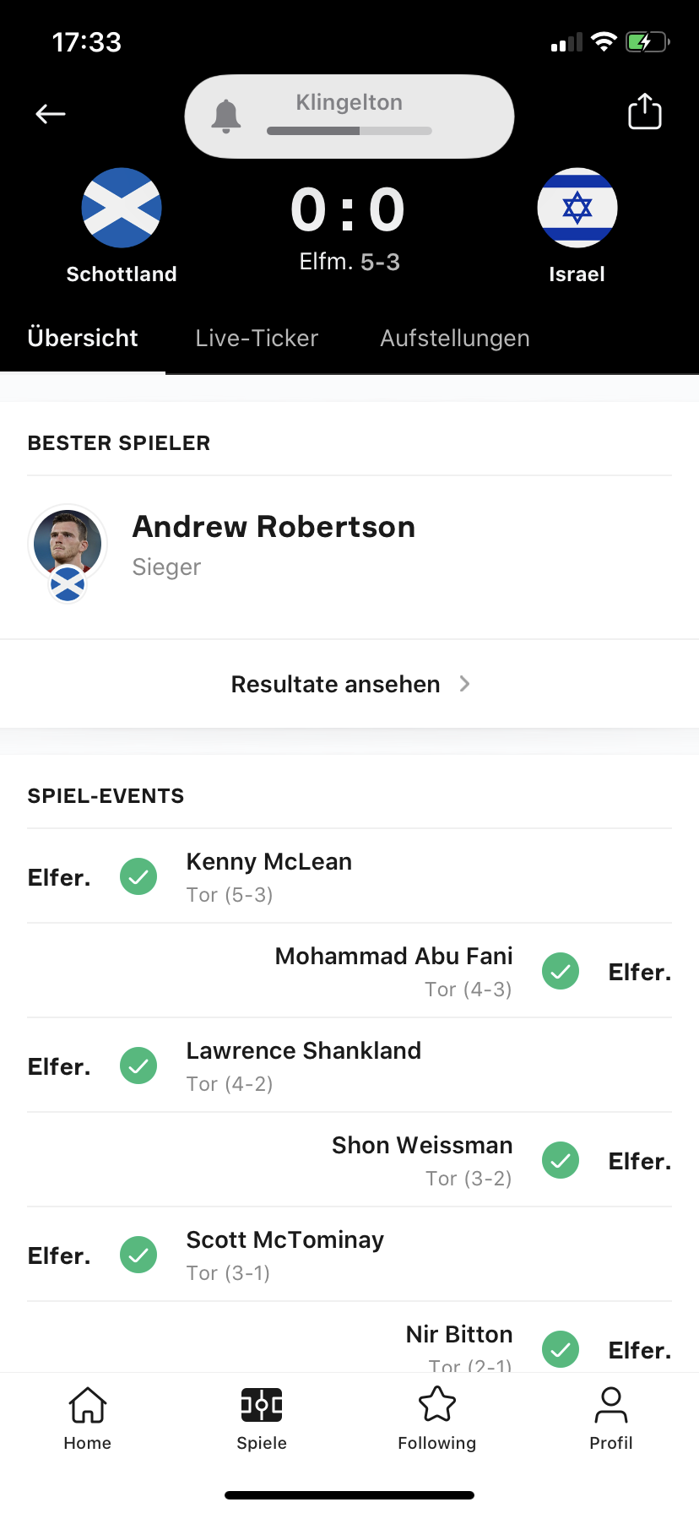Image resolution: width=699 pixels, height=1513 pixels.
Task: Open the Spiele pitch icon tab
Action: pos(262,1418)
